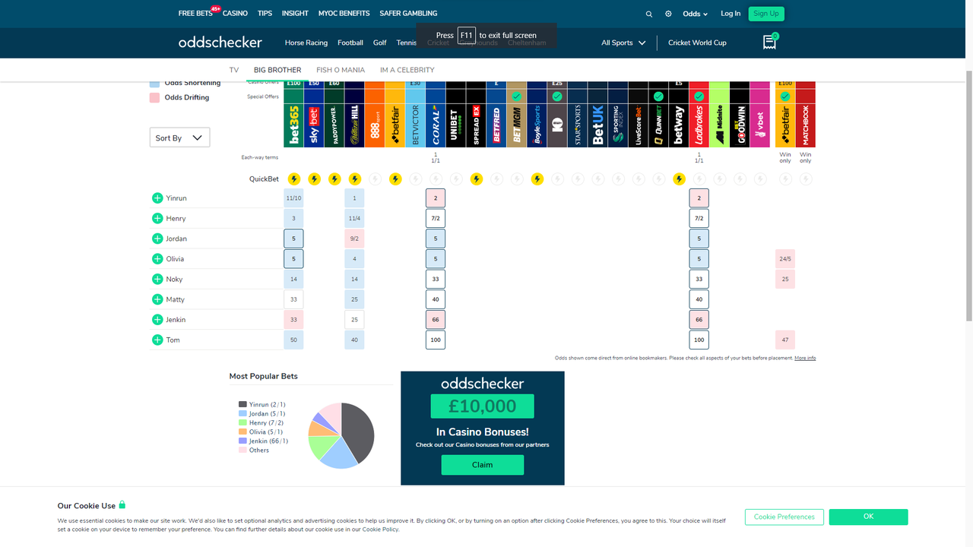
Task: Select the BetMGM bookmaker logo
Action: (x=516, y=126)
